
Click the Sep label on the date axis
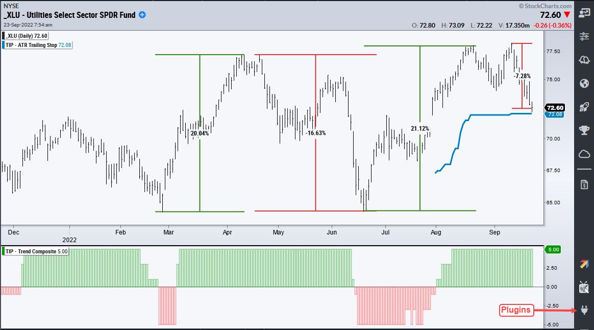click(494, 232)
